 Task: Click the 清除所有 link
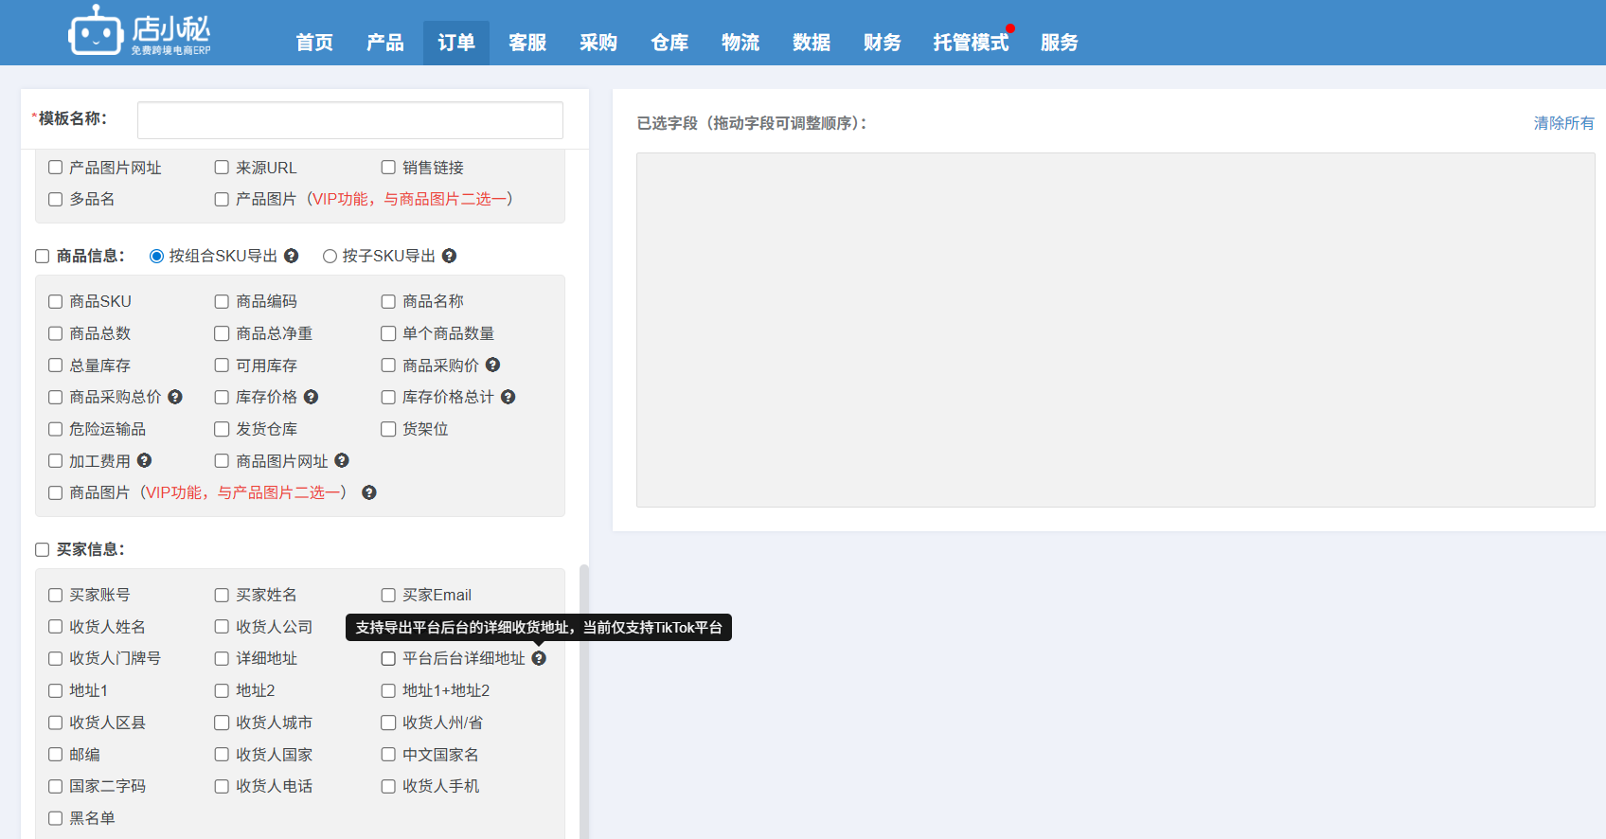[x=1563, y=123]
